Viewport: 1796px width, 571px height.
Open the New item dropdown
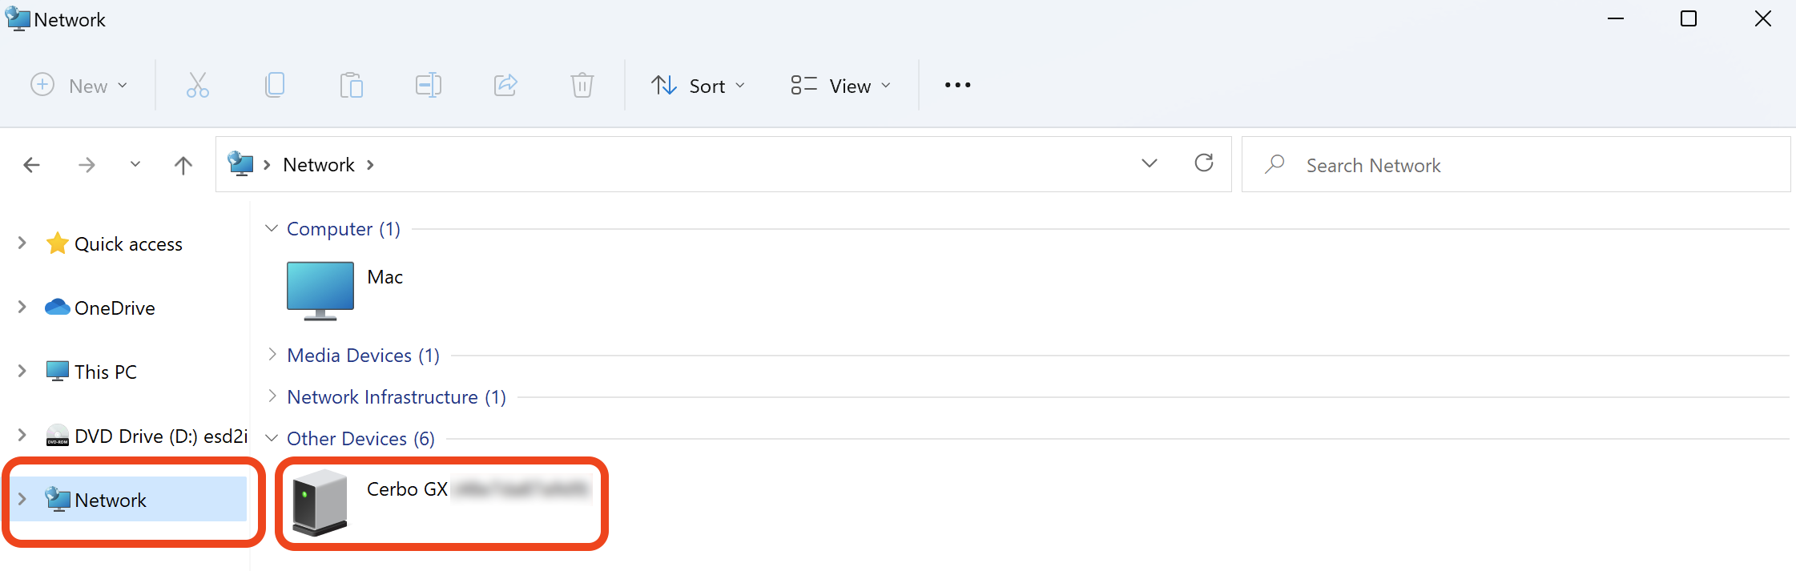tap(79, 86)
